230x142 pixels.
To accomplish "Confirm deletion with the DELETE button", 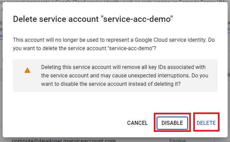I will [206, 123].
